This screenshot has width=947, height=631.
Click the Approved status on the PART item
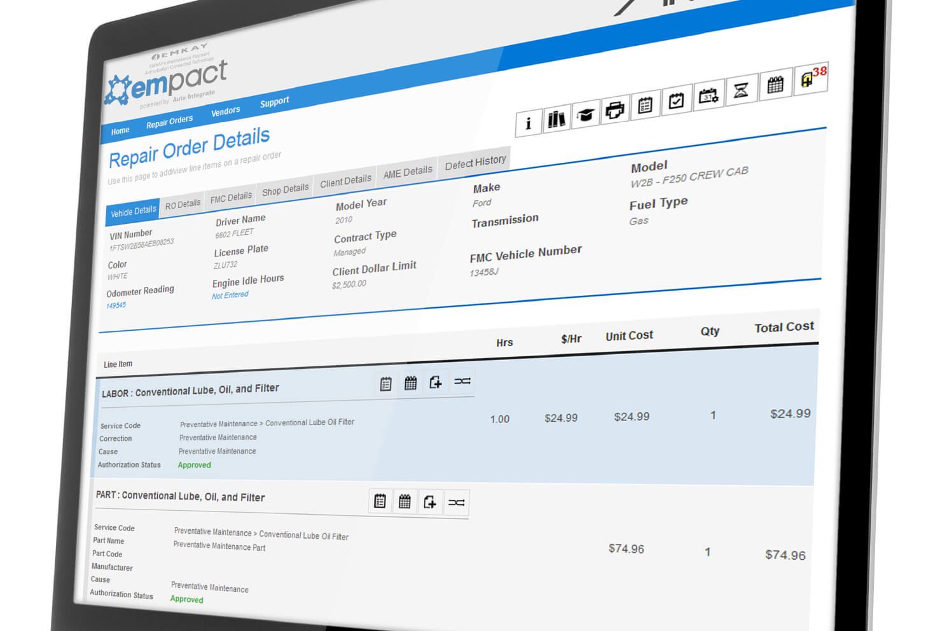click(x=186, y=599)
